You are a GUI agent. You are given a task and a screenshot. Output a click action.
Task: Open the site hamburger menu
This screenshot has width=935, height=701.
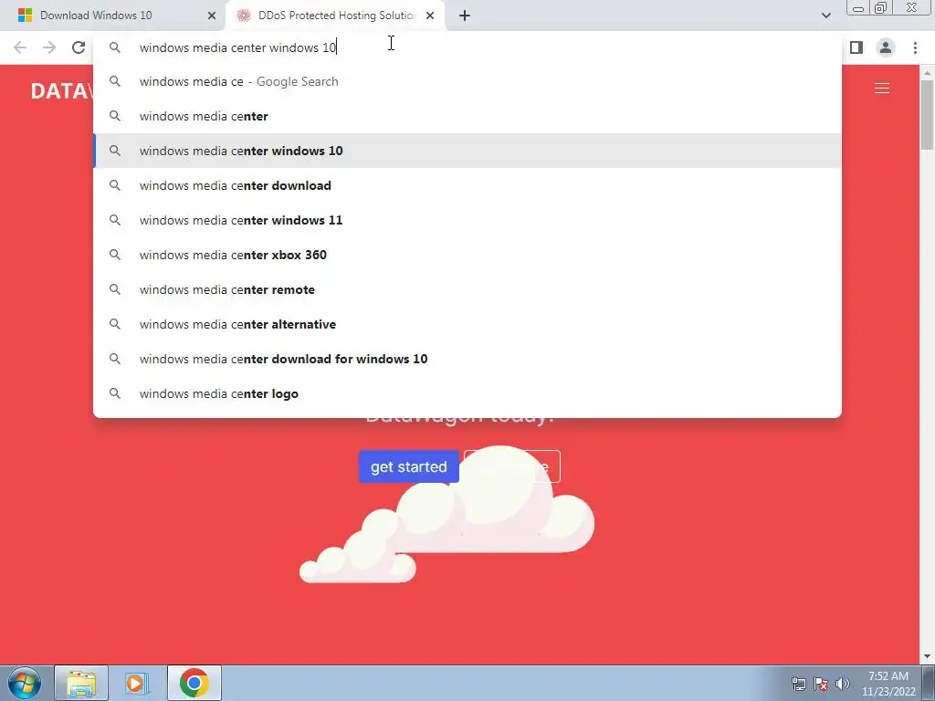pyautogui.click(x=882, y=89)
